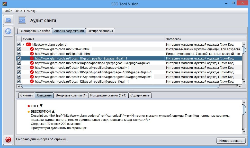This screenshot has height=148, width=250.
Task: Click URL table scroll-right arrow
Action: (240, 86)
